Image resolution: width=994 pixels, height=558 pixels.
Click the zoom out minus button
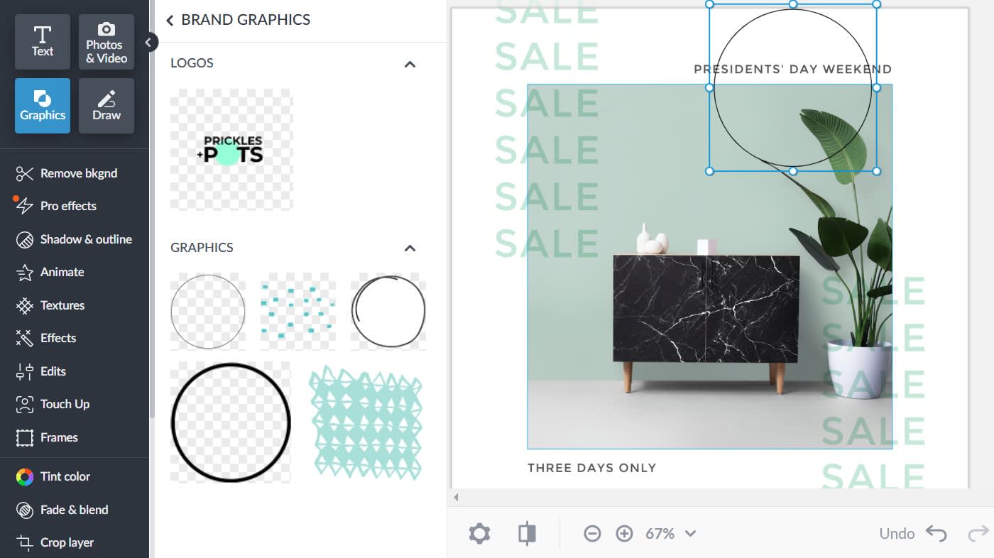pos(592,534)
